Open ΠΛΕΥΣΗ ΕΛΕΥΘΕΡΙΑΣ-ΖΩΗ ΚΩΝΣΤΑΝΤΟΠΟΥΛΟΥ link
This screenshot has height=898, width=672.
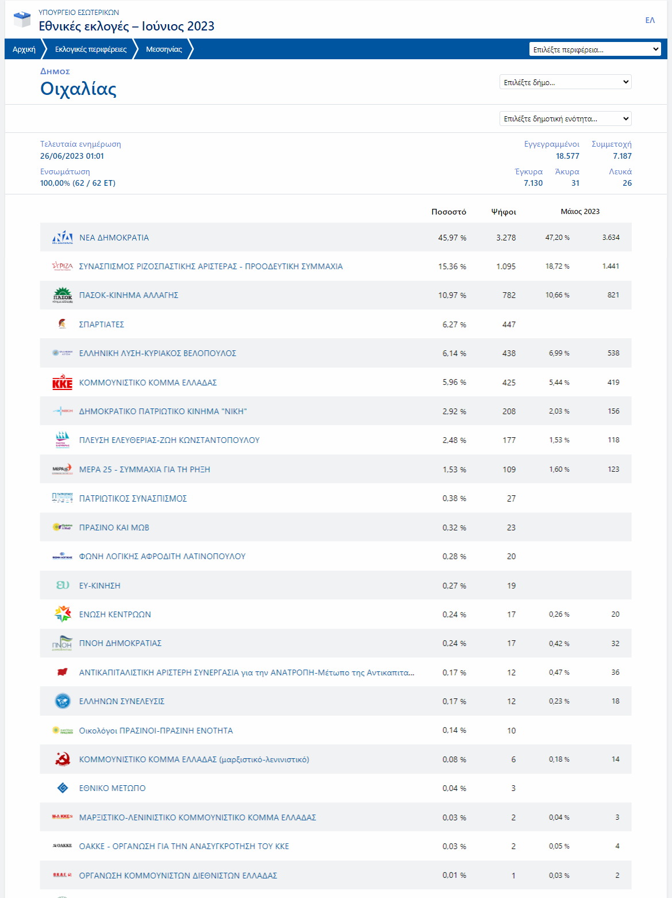click(x=170, y=440)
